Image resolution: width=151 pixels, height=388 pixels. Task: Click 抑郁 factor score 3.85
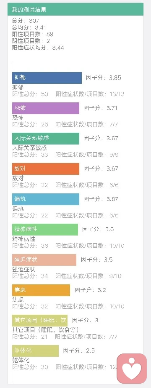pos(104,78)
